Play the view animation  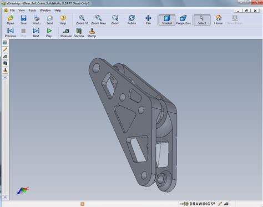pos(49,33)
